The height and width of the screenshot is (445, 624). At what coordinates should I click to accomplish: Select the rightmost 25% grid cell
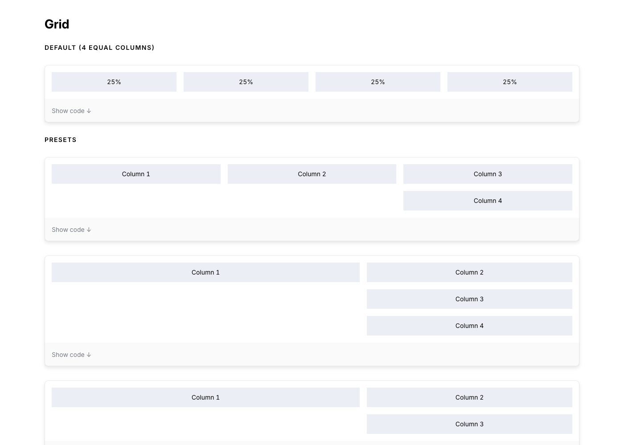click(x=510, y=82)
